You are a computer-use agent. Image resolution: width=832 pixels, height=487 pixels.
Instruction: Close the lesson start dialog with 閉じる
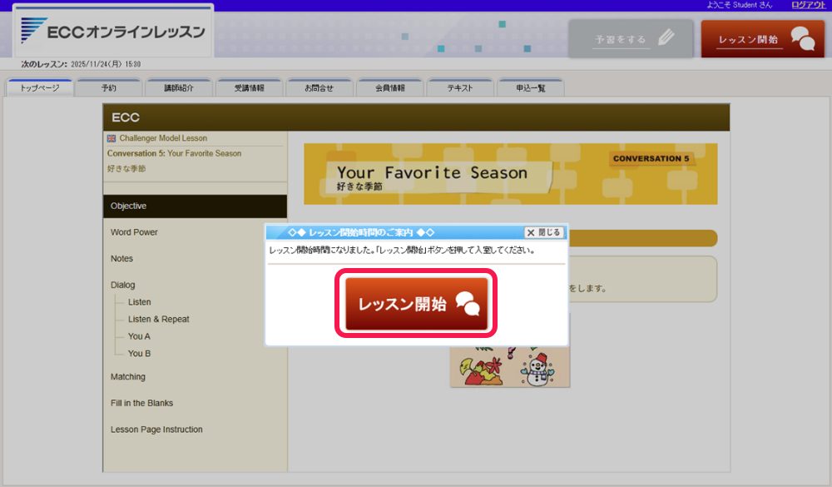pos(543,232)
